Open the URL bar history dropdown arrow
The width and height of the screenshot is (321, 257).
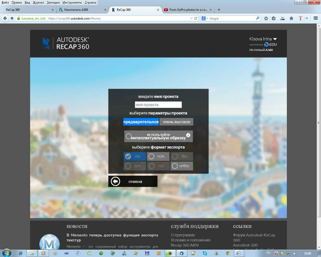coord(191,18)
